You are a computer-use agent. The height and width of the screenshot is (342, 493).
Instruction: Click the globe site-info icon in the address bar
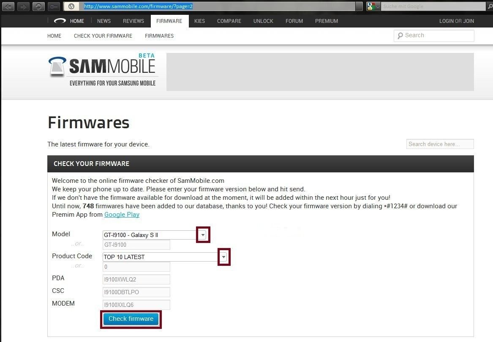point(71,6)
